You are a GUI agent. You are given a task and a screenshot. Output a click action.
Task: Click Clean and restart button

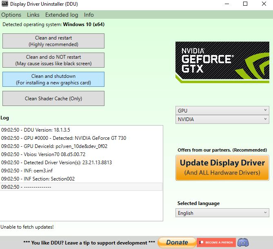click(x=53, y=41)
